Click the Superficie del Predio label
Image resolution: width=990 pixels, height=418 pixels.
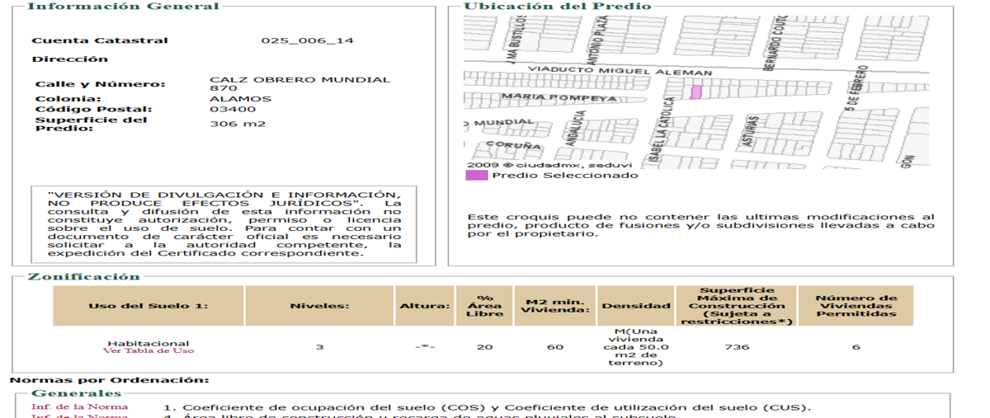(x=92, y=124)
